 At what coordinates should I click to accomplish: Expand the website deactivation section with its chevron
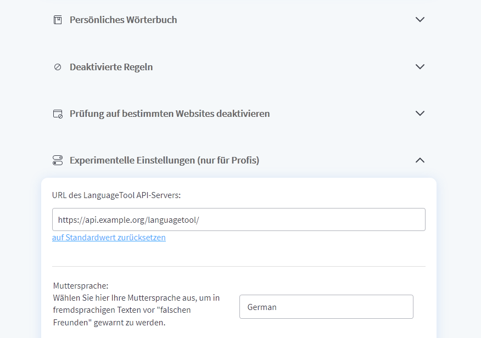(420, 114)
